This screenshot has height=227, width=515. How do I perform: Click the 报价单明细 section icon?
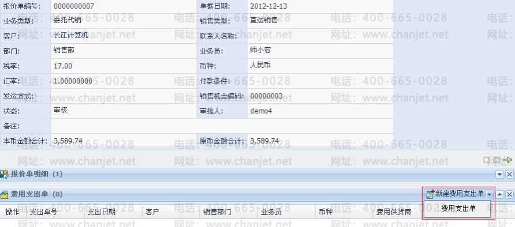3,174
